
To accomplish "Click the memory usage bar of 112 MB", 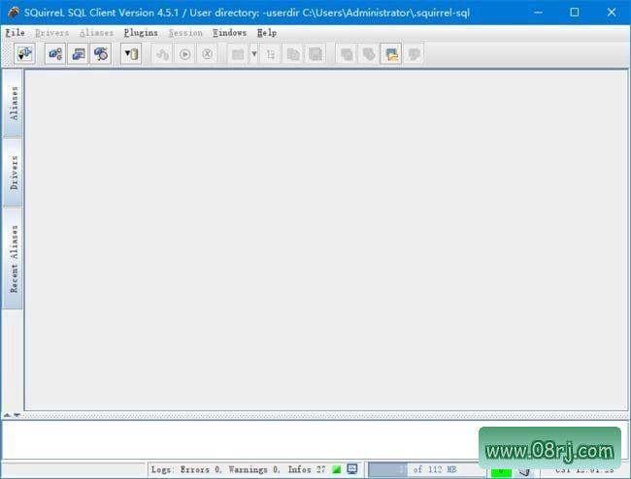I will click(x=426, y=469).
